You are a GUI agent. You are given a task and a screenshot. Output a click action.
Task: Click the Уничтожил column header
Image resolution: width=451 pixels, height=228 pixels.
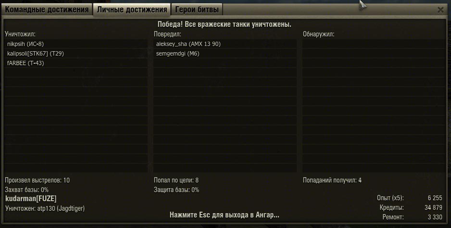click(20, 34)
